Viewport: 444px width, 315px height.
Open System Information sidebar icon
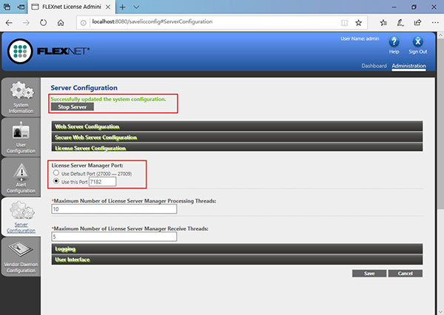click(21, 90)
